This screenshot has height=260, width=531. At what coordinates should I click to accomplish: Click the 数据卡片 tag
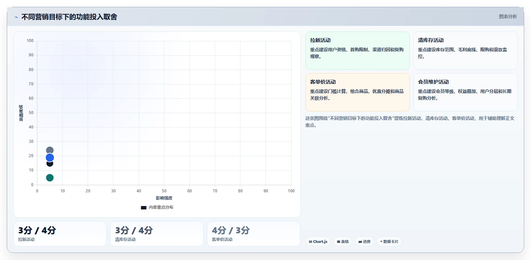(389, 242)
